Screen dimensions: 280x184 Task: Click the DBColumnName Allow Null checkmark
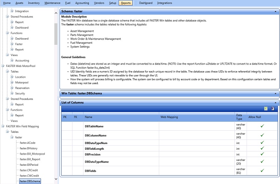click(x=262, y=135)
